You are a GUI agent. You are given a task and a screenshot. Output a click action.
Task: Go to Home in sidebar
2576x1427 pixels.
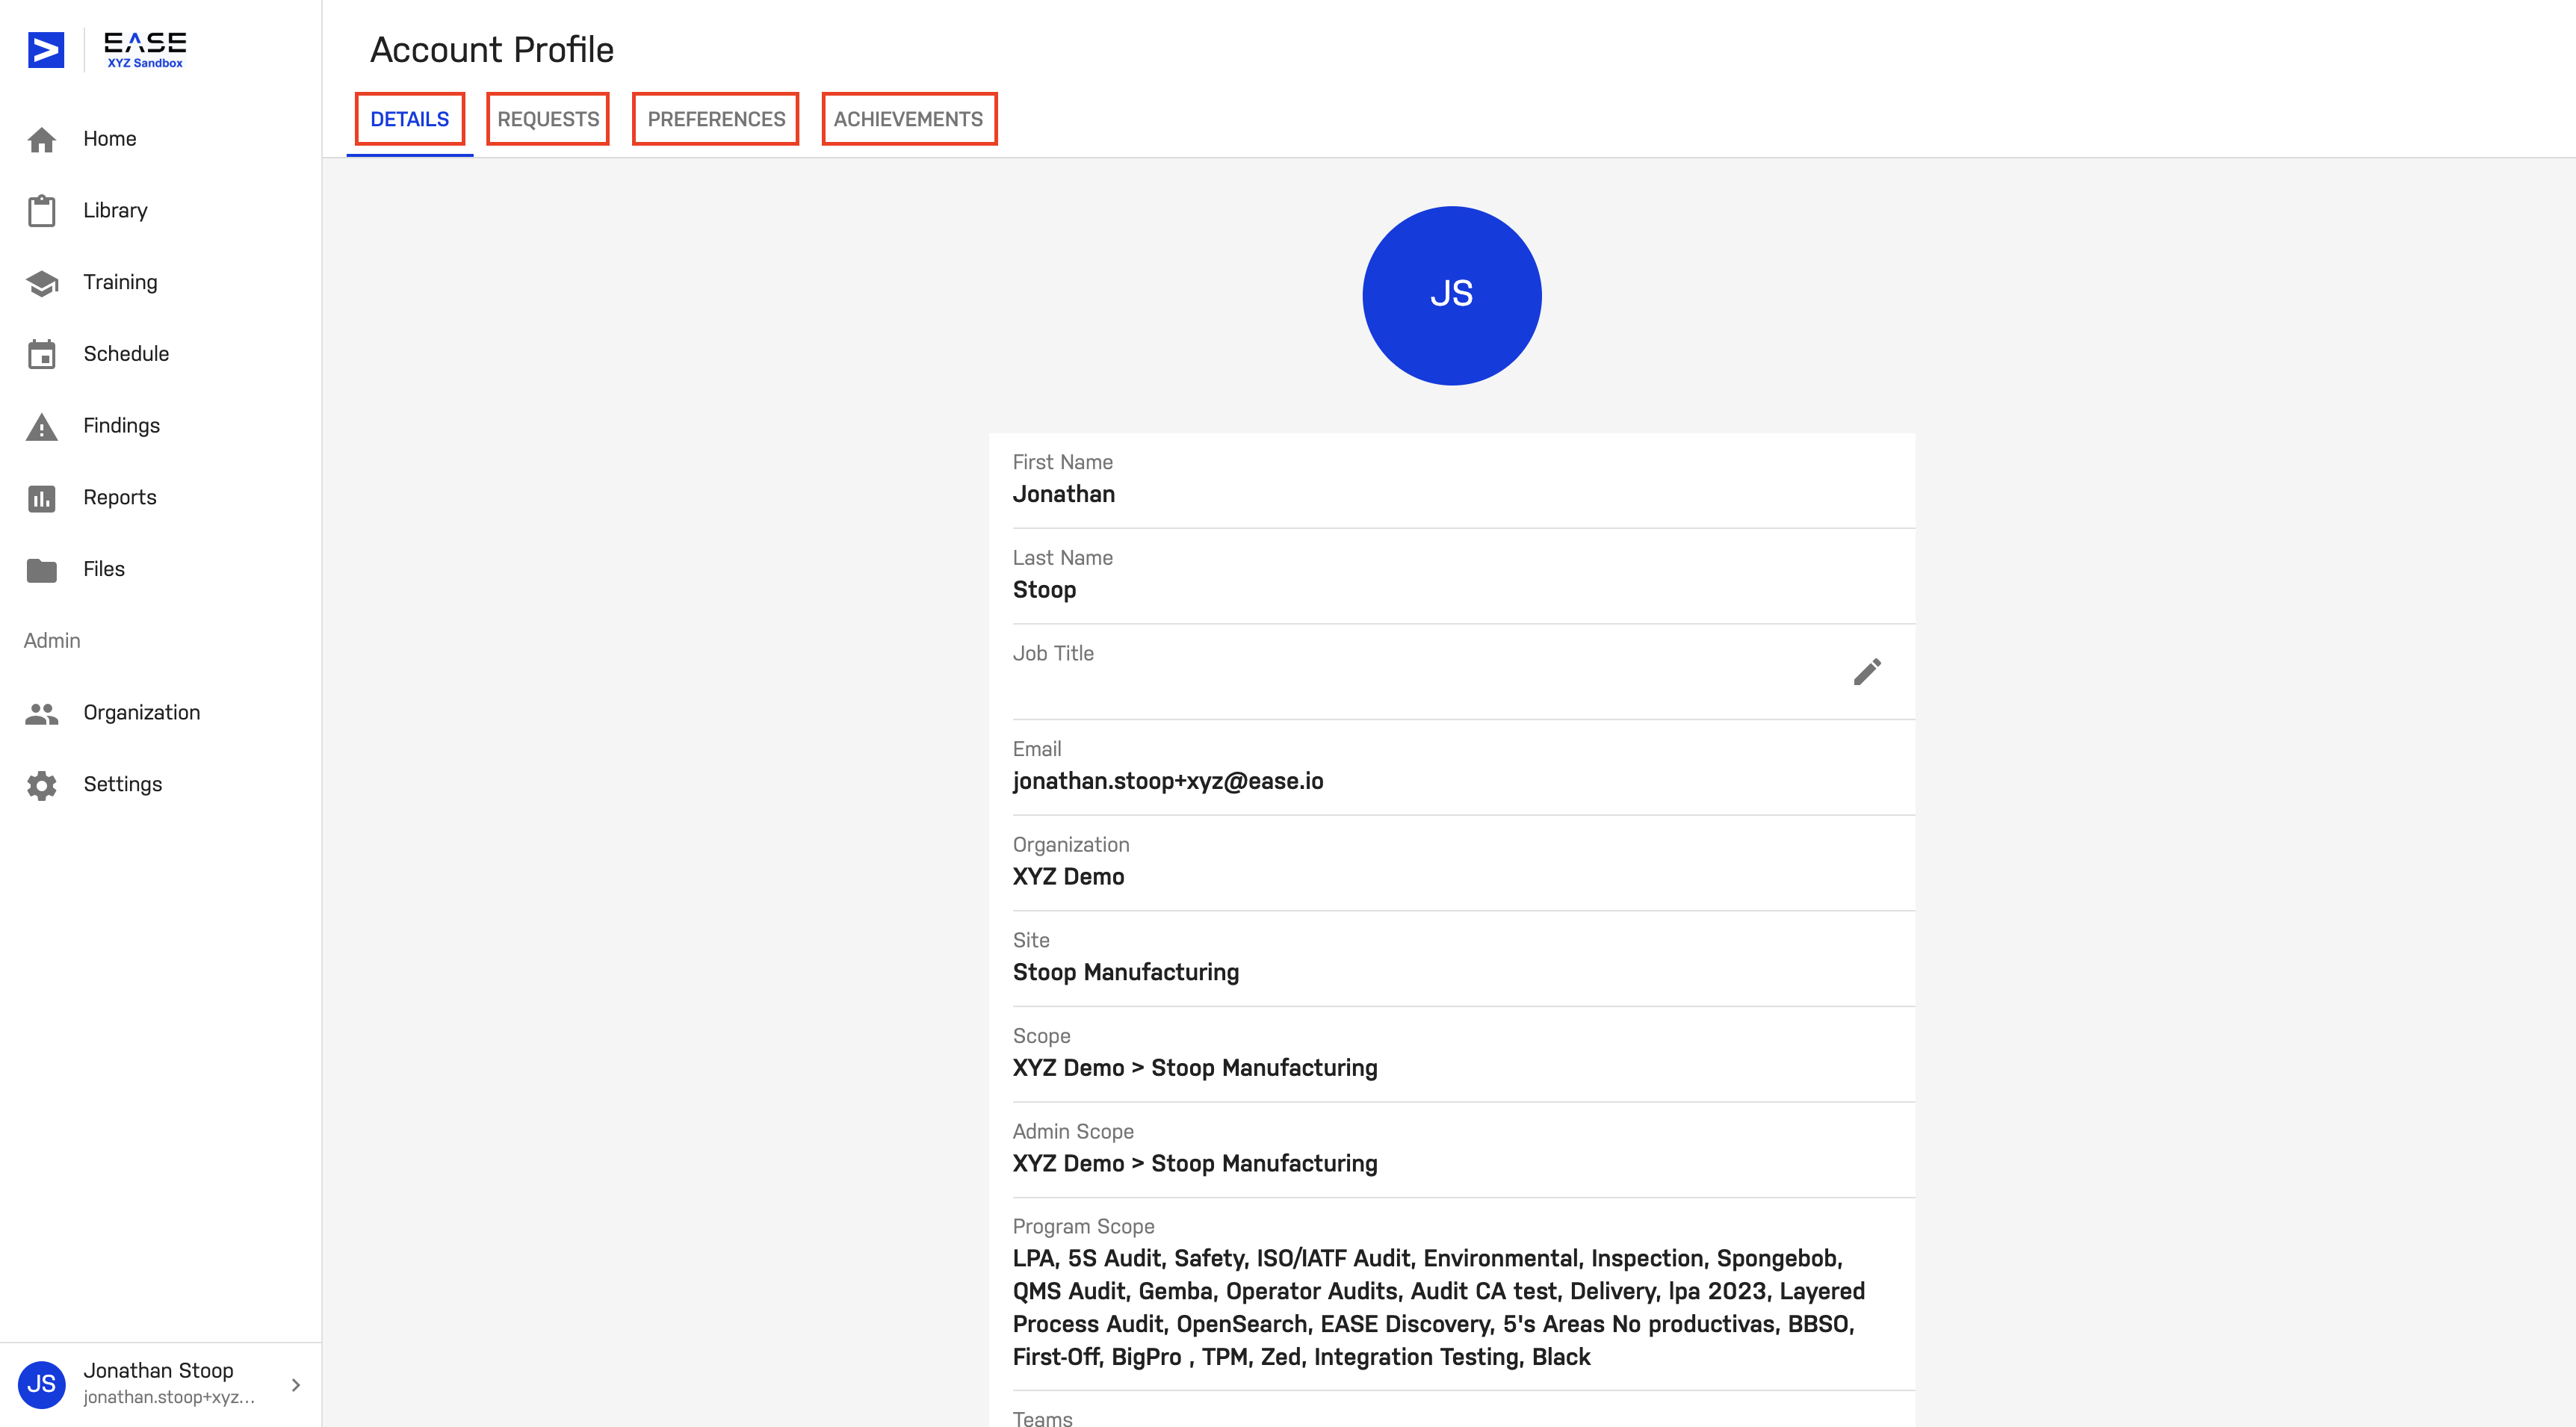coord(160,139)
